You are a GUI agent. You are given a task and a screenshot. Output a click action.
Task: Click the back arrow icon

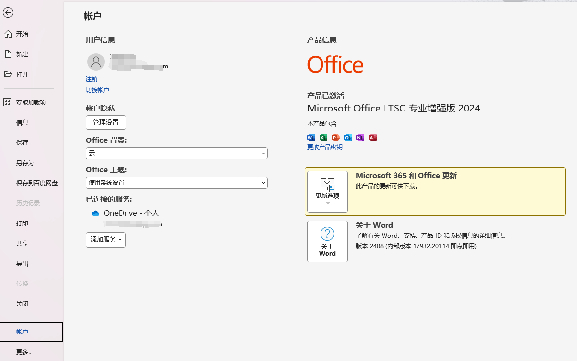coord(8,13)
